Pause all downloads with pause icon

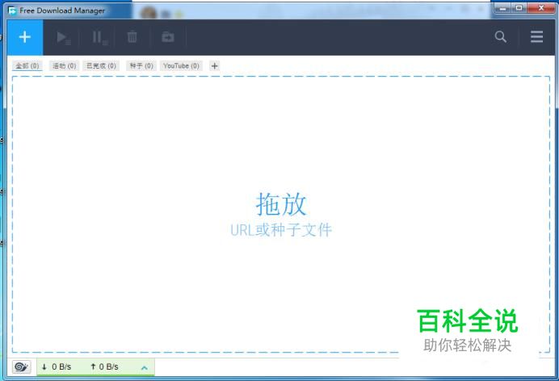click(99, 37)
